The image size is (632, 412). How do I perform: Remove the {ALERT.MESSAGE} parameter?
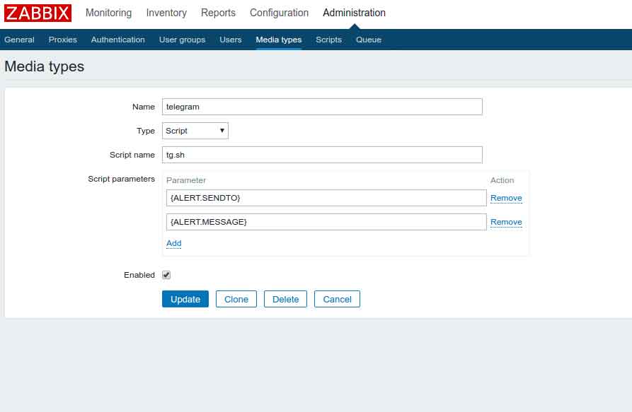point(506,222)
